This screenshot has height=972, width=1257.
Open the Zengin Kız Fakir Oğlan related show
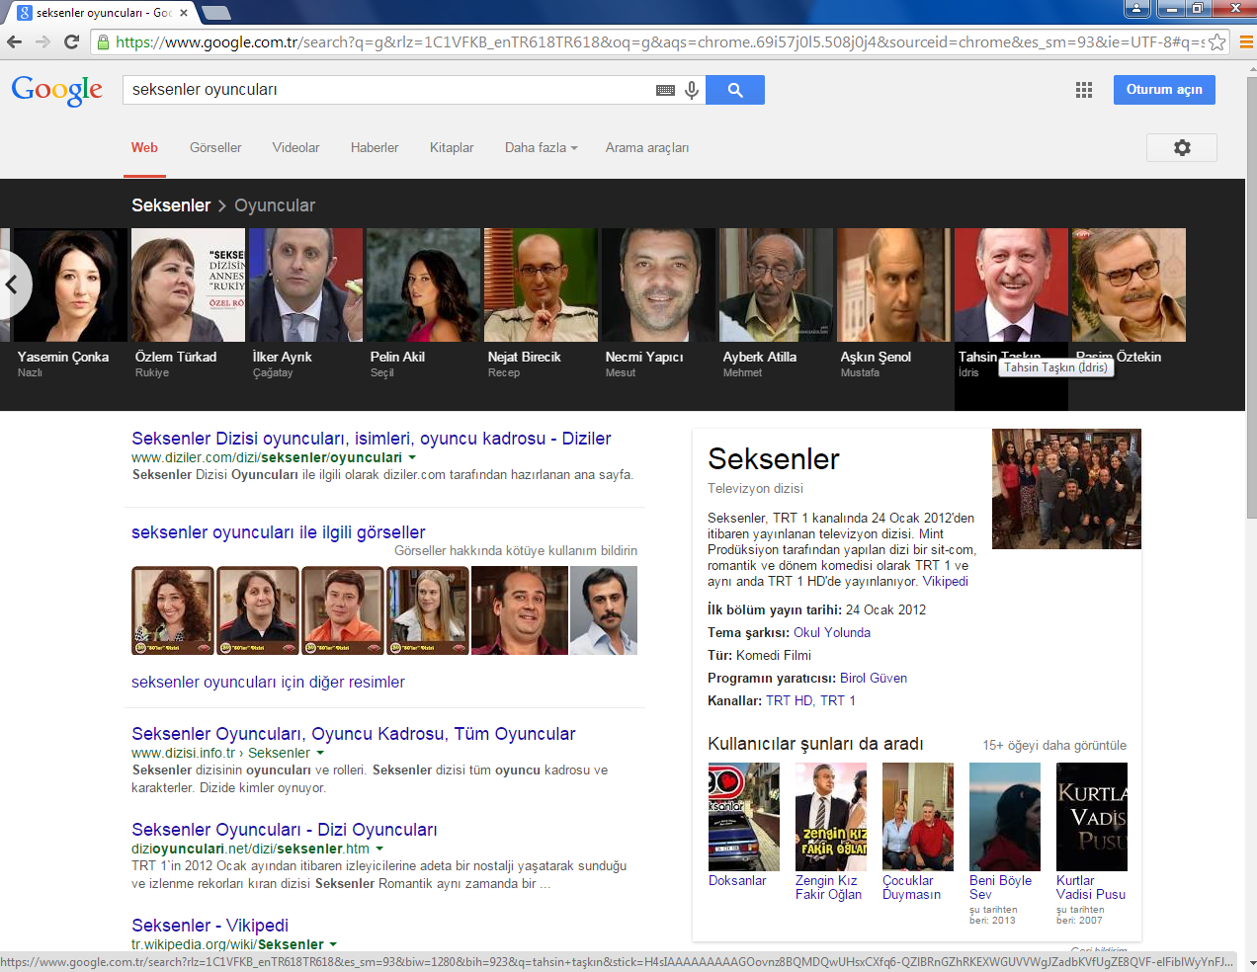tap(830, 832)
